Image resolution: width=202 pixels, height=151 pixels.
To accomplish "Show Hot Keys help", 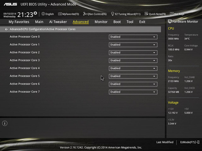I will pyautogui.click(x=177, y=14).
